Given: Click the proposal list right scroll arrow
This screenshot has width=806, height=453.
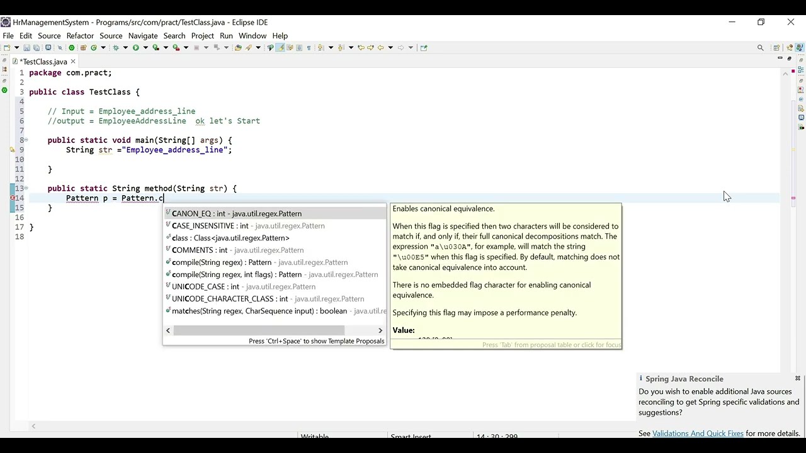Looking at the screenshot, I should coord(380,330).
